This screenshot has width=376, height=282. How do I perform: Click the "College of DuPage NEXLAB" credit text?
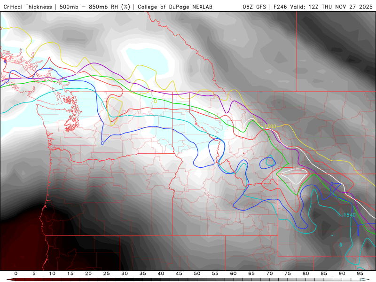coord(175,7)
